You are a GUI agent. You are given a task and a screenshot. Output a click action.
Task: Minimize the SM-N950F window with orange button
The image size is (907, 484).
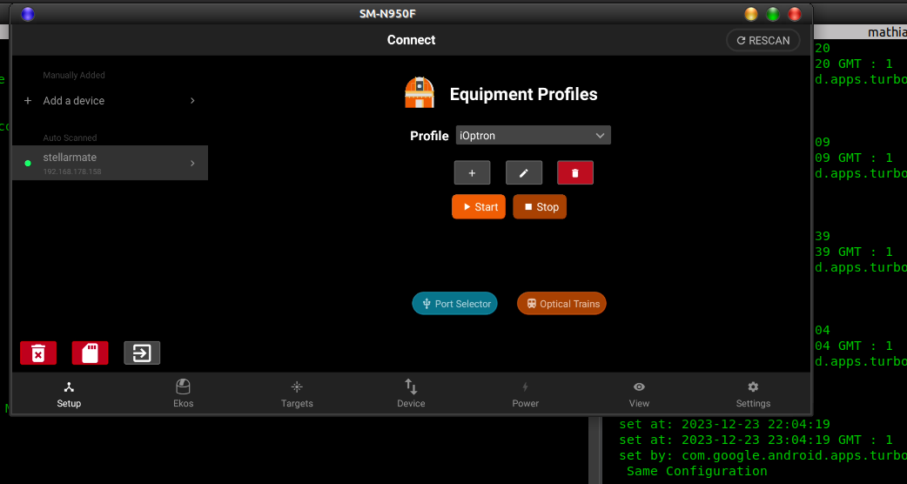751,14
